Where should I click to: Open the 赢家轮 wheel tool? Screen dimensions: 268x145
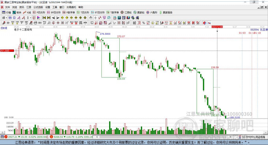pyautogui.click(x=139, y=13)
